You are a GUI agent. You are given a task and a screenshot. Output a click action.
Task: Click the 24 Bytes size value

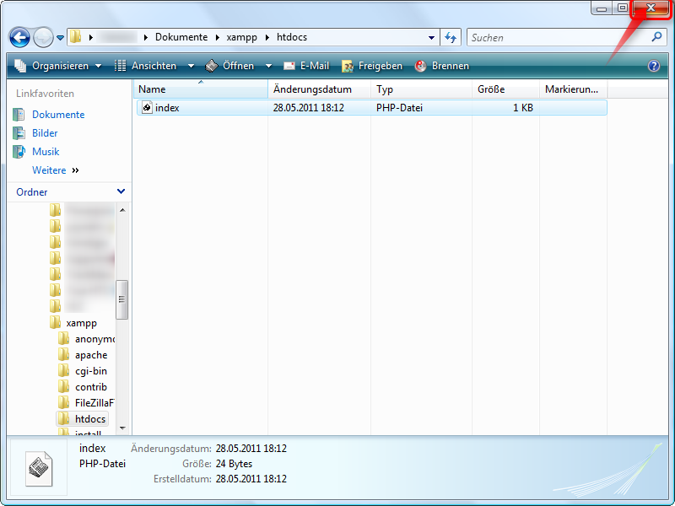(x=234, y=463)
